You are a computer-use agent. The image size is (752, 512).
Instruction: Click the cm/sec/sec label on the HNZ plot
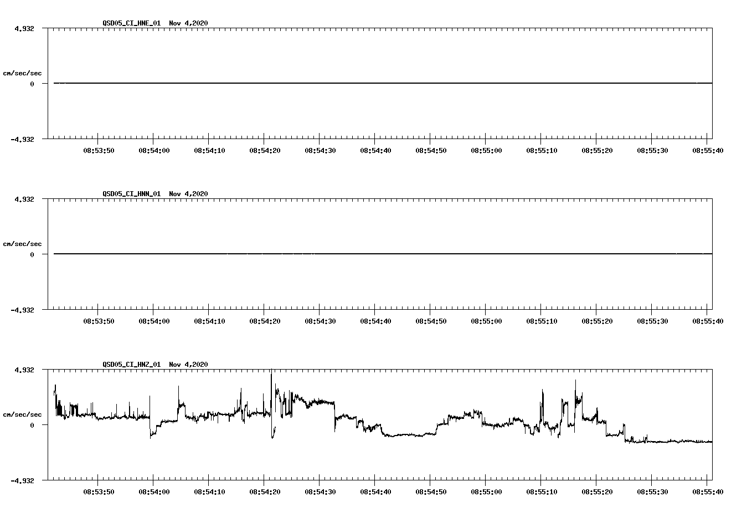23,413
